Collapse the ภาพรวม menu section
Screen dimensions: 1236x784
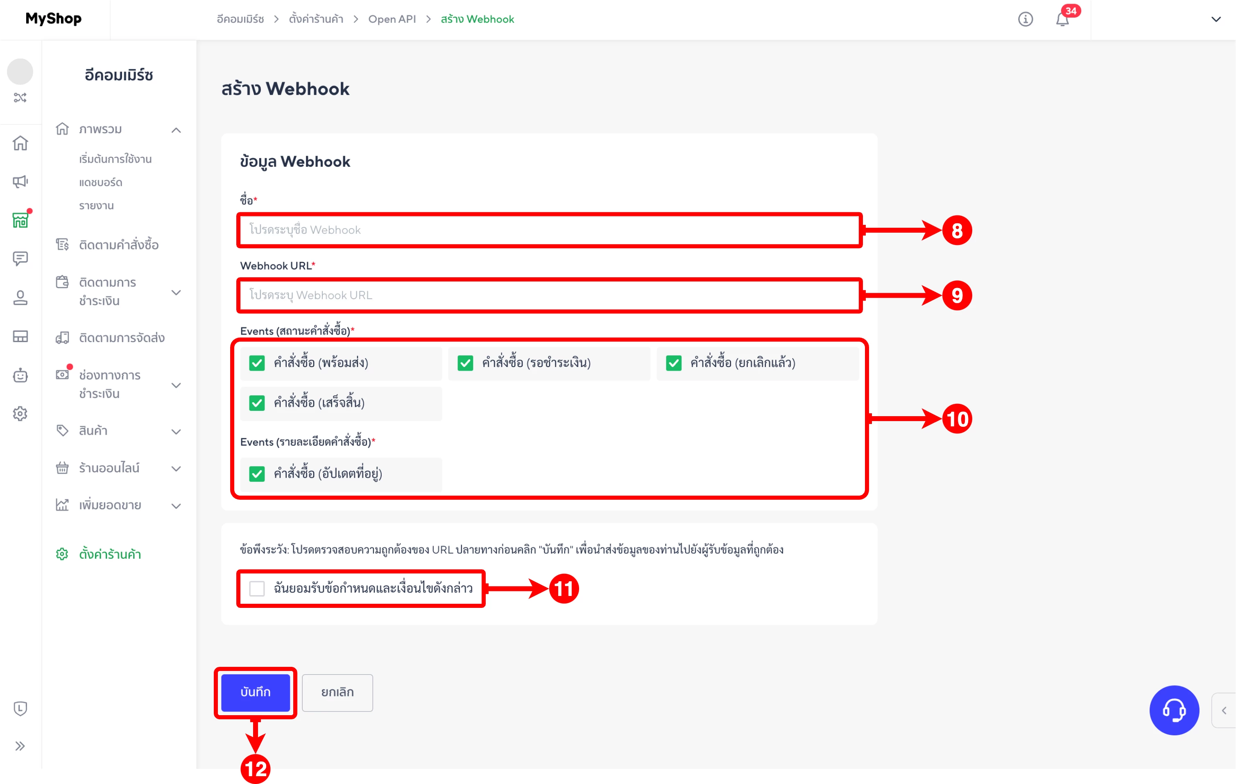[x=176, y=130]
